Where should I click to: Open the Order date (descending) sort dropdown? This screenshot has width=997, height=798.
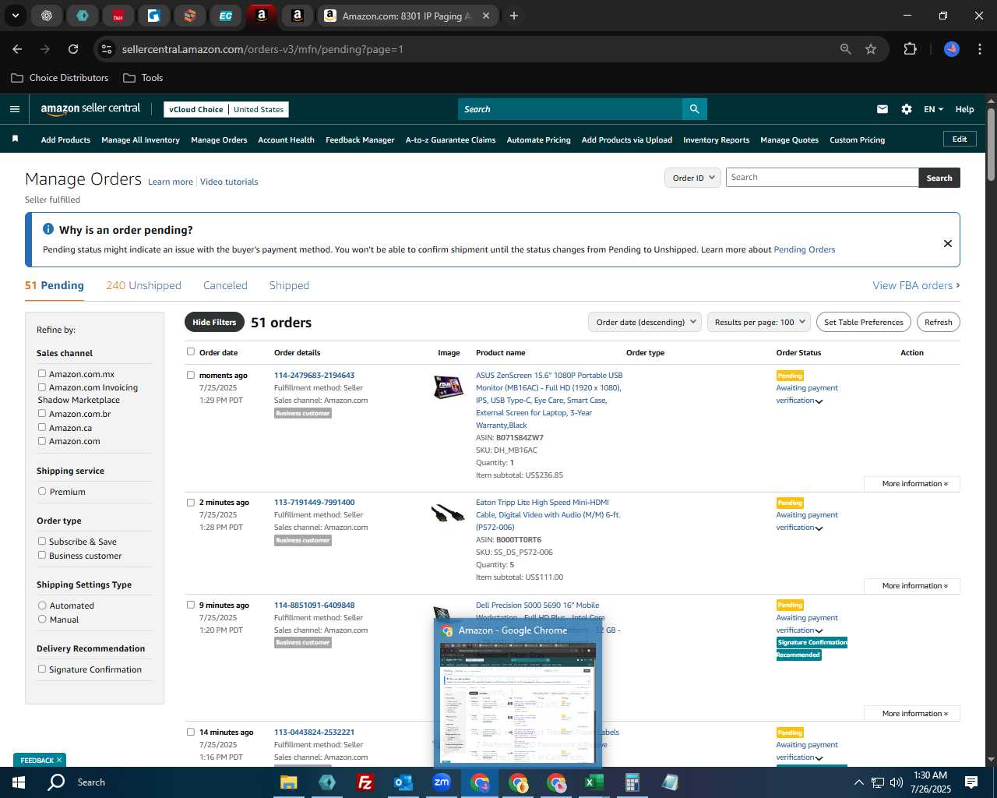tap(645, 322)
